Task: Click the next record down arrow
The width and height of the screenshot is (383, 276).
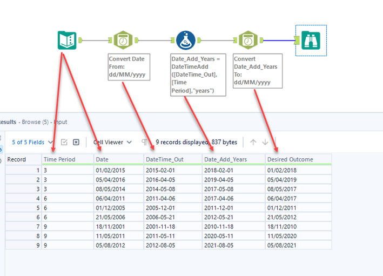Action: 265,142
